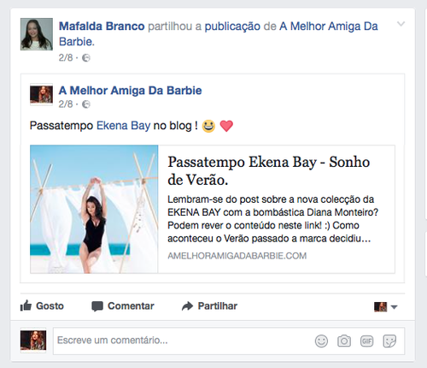Click the Partilhar arrow icon
This screenshot has height=368, width=427.
coord(188,306)
